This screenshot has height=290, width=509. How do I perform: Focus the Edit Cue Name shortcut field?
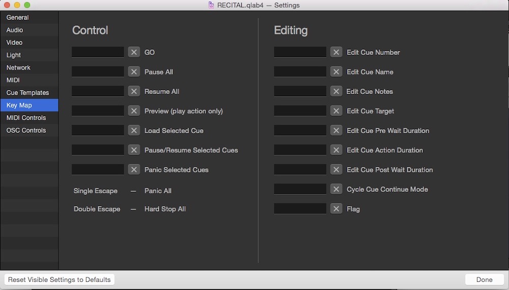300,72
